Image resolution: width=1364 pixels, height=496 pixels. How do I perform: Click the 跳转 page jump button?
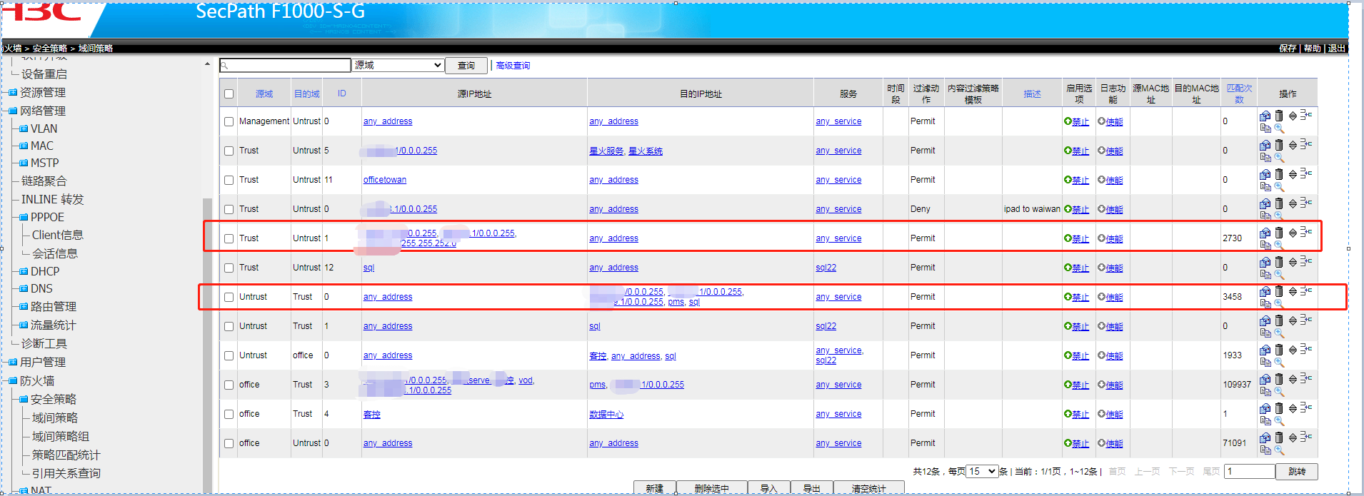coord(1297,472)
